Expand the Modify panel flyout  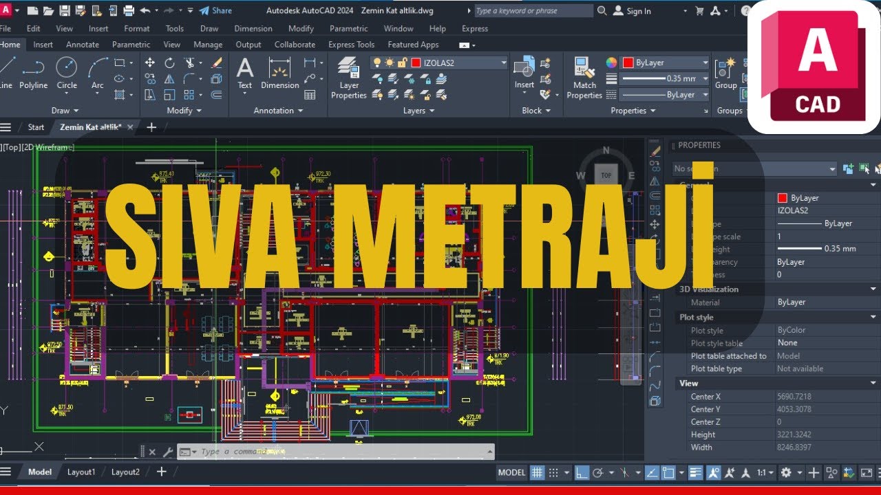[184, 111]
